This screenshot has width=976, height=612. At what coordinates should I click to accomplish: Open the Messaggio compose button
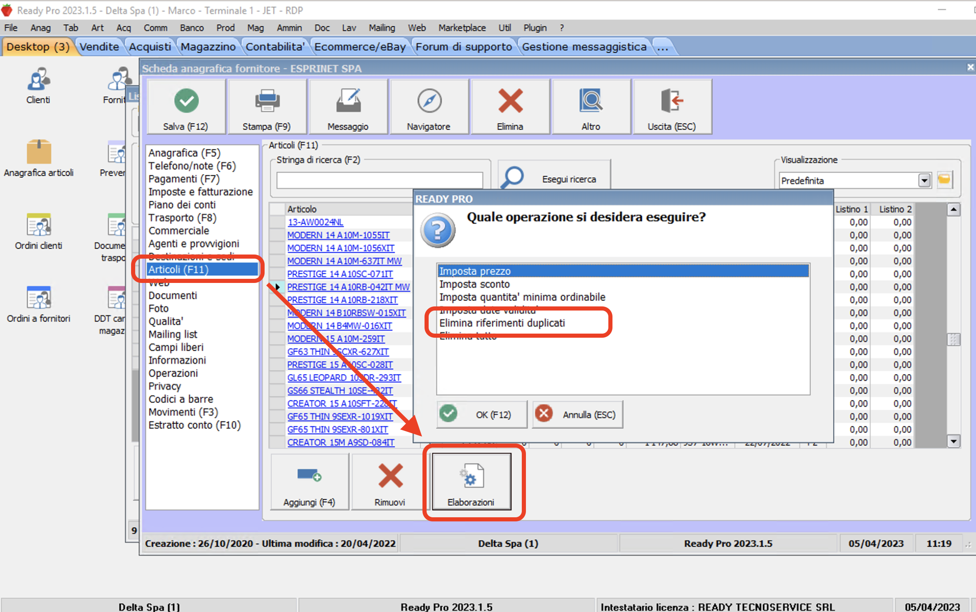[348, 107]
